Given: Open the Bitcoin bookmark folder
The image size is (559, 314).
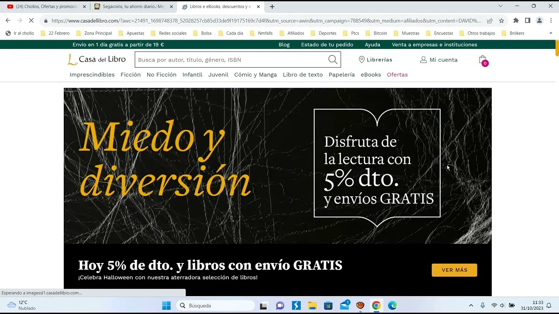Looking at the screenshot, I should coord(376,33).
